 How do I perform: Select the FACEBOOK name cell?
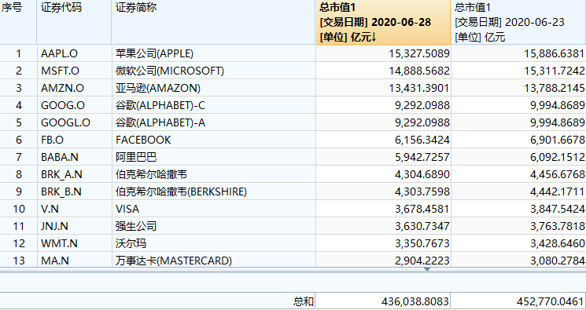point(213,140)
